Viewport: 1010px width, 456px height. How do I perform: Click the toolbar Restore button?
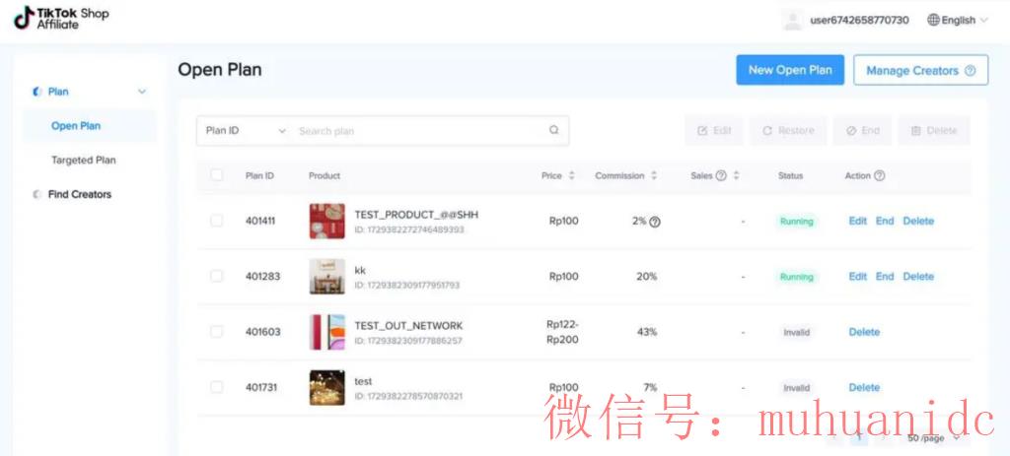(x=788, y=131)
